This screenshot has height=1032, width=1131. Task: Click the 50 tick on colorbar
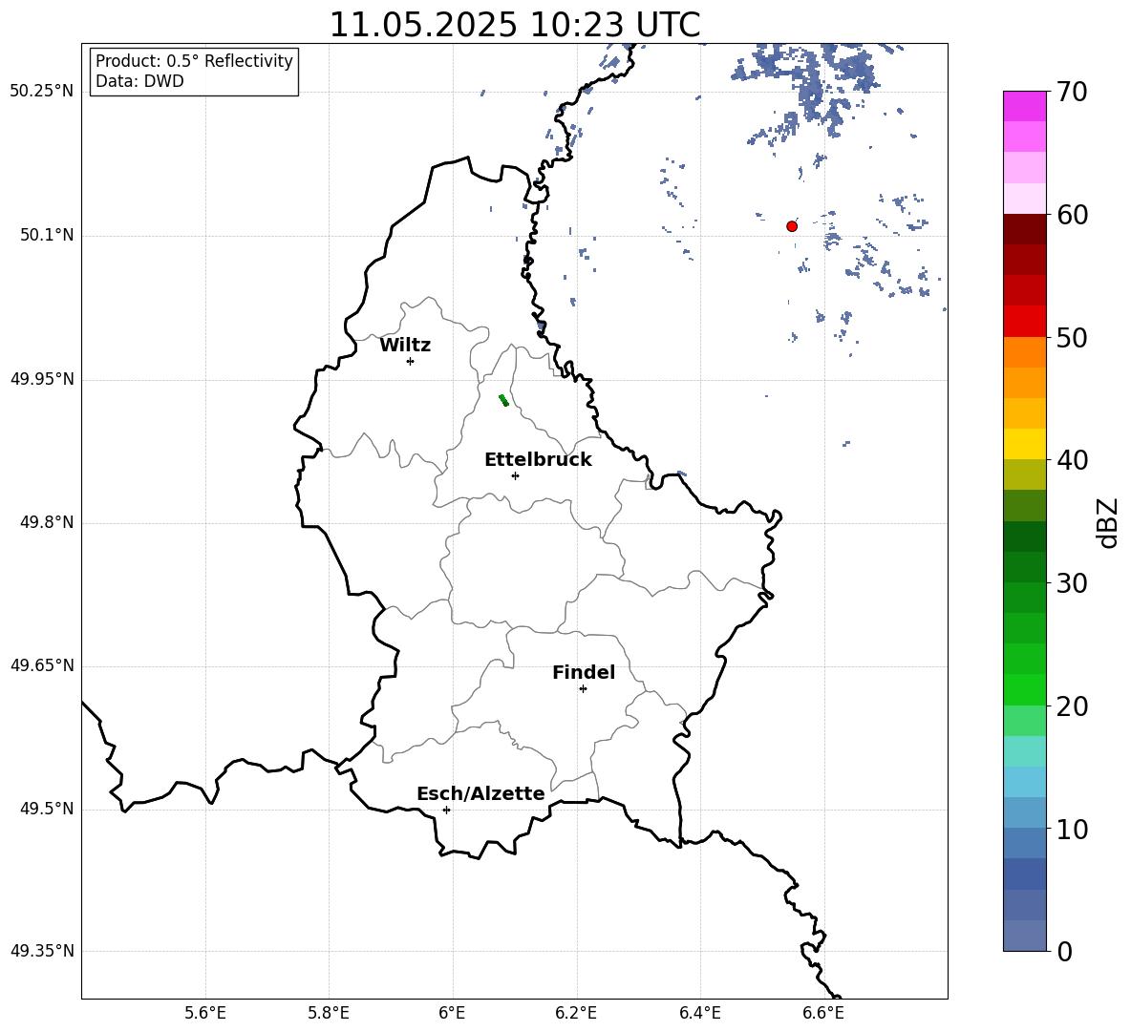1072,337
